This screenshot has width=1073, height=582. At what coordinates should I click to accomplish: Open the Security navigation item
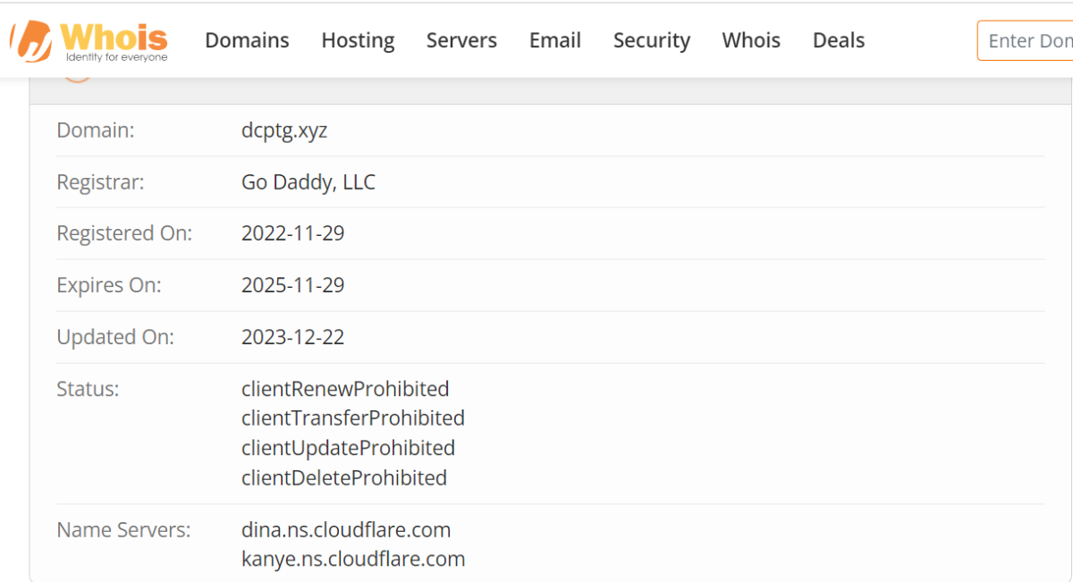tap(651, 40)
